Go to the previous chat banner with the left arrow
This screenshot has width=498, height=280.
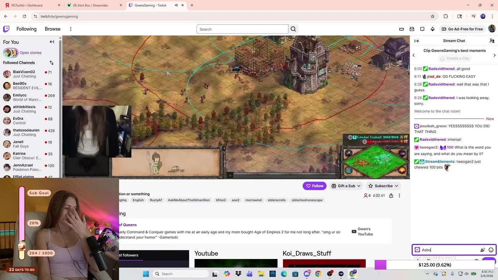[x=414, y=55]
